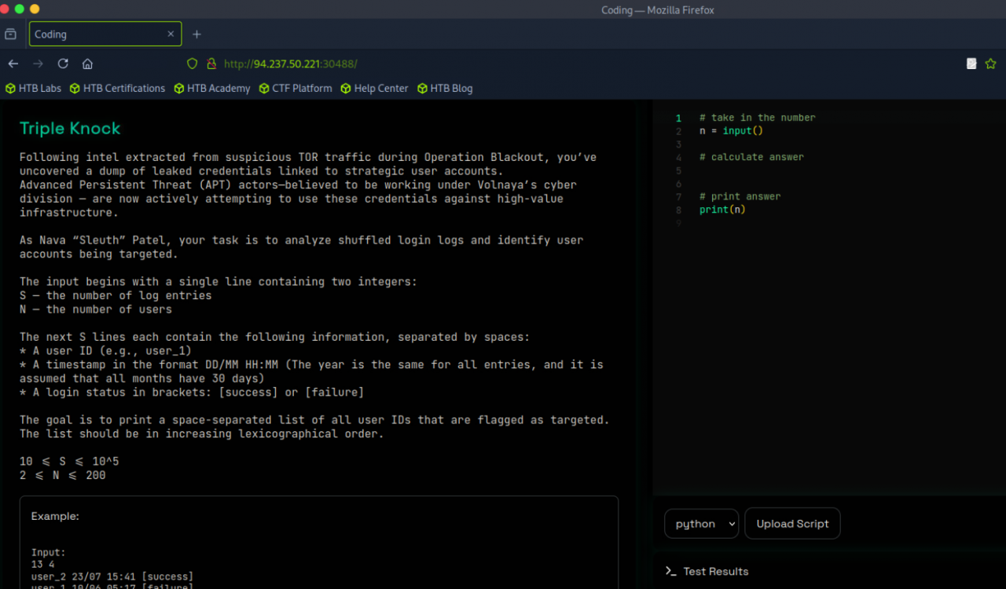Click 'user_2 23/07 15:41 [success]' line
The width and height of the screenshot is (1006, 589).
[112, 576]
